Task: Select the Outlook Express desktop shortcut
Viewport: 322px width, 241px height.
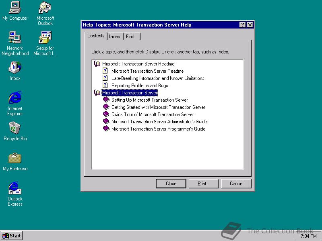Action: point(15,194)
